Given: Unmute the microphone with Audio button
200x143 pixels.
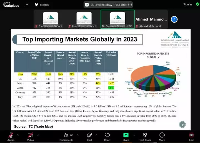Looking at the screenshot, I should (11, 135).
